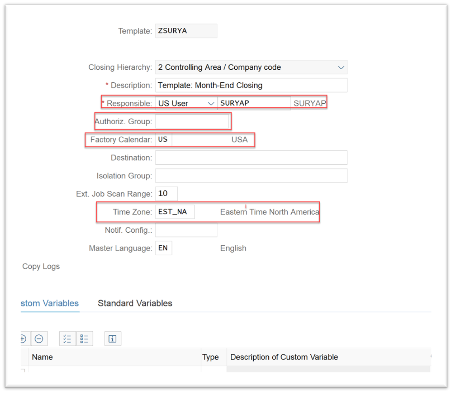Click the Factory Calendar US field
Image resolution: width=452 pixels, height=393 pixels.
point(163,140)
